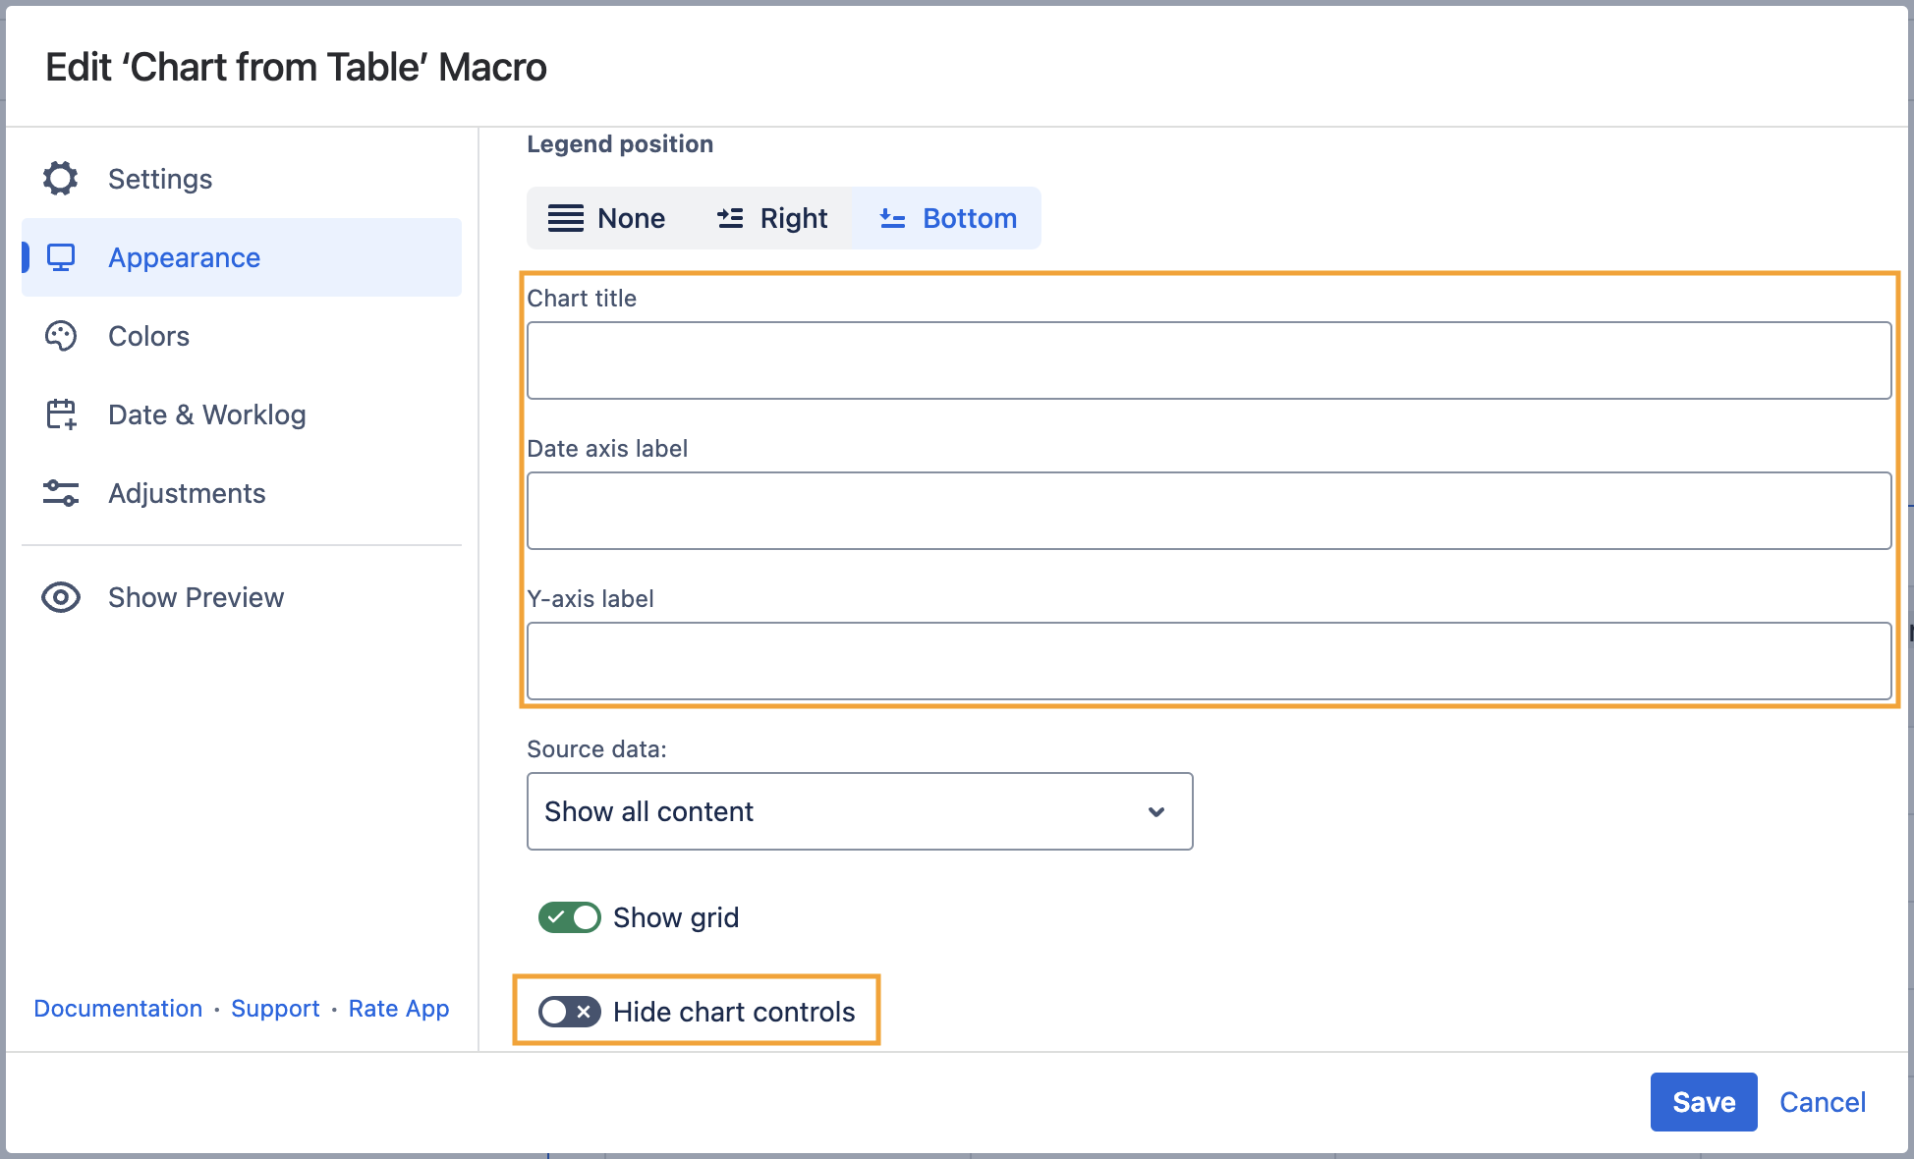The image size is (1914, 1159).
Task: Click the Settings gear icon
Action: point(61,179)
